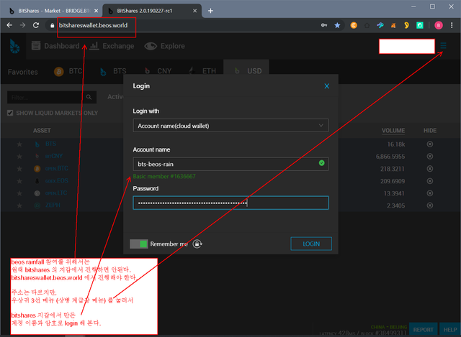Toggle Show Liquid Markets Only checkbox
This screenshot has width=461, height=337.
(10, 113)
